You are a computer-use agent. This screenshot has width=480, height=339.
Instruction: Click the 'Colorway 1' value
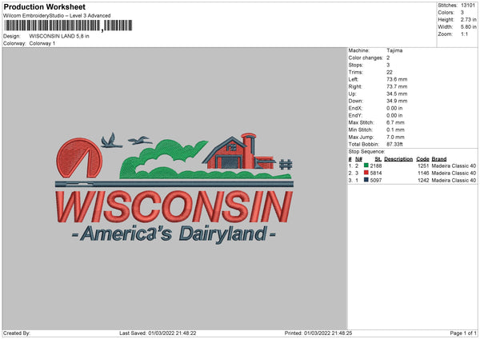point(42,43)
